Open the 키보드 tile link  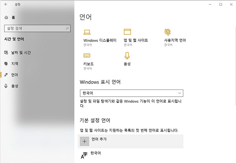tap(88, 64)
